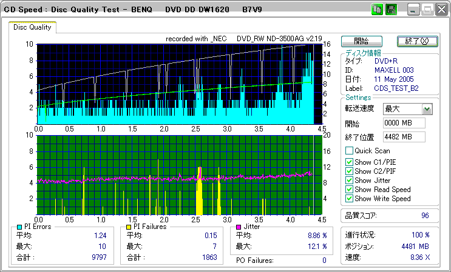Expand the 転送速度 speed dropdown

[427, 109]
